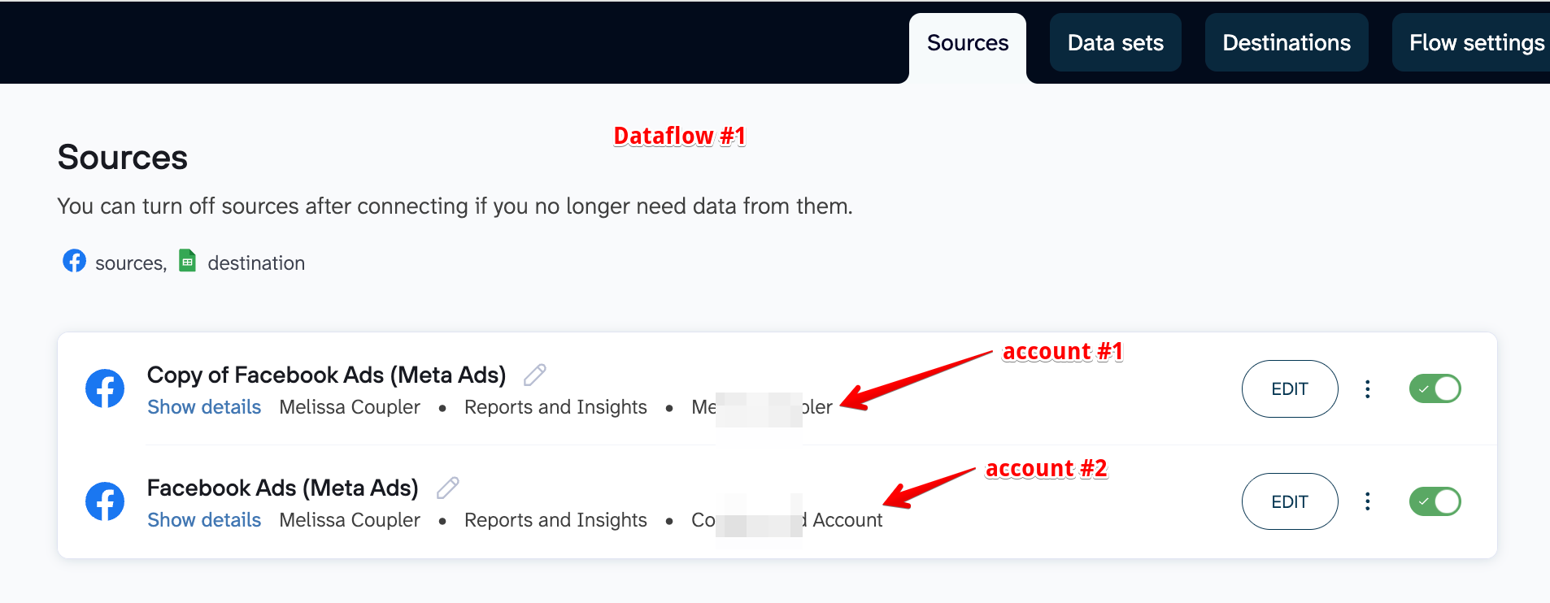Open three-dot menu for Copy of Facebook Ads
The height and width of the screenshot is (603, 1550).
tap(1367, 389)
